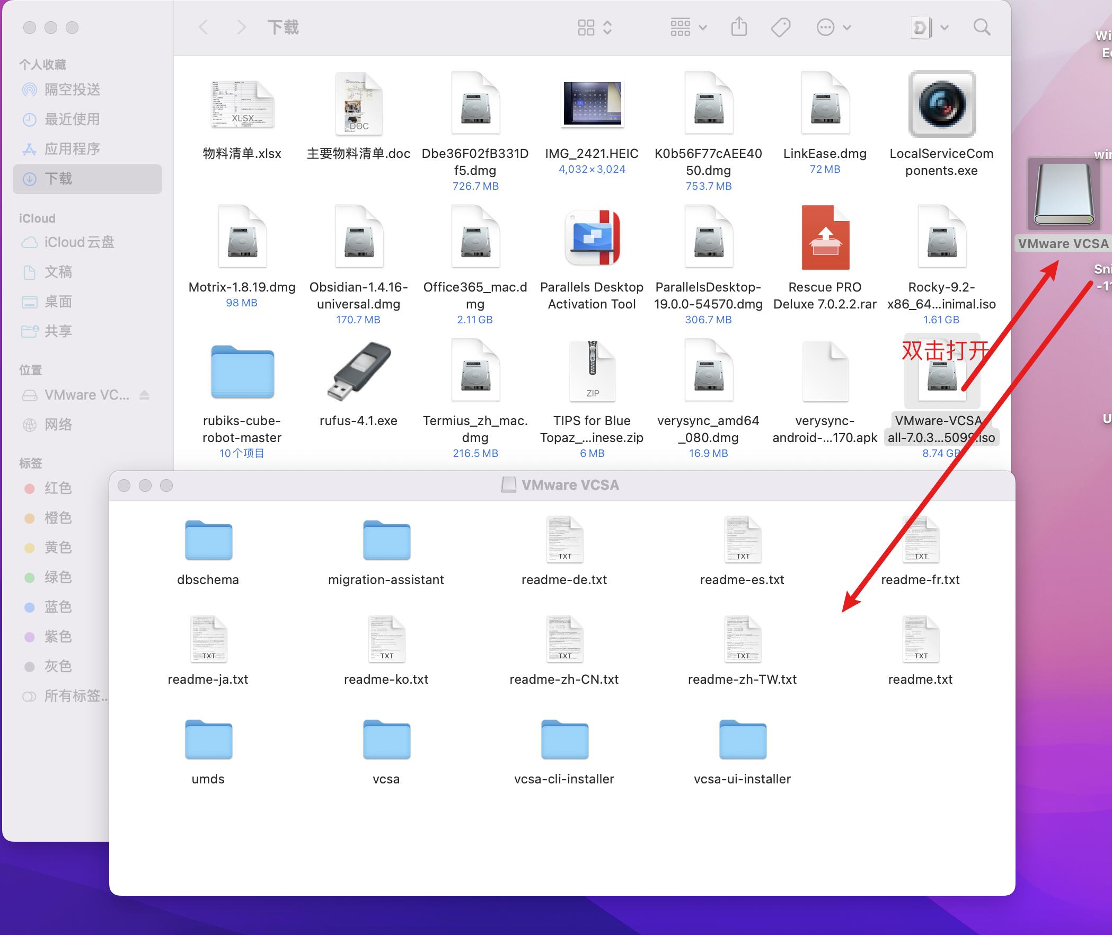
Task: Select Termius_zh_mac.dmg file
Action: [475, 371]
